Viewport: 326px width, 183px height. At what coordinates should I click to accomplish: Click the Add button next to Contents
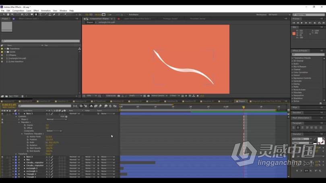[x=66, y=117]
